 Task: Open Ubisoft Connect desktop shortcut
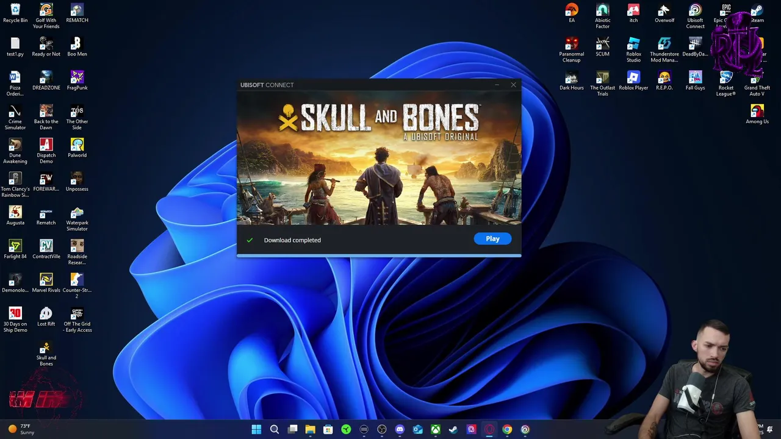(695, 16)
